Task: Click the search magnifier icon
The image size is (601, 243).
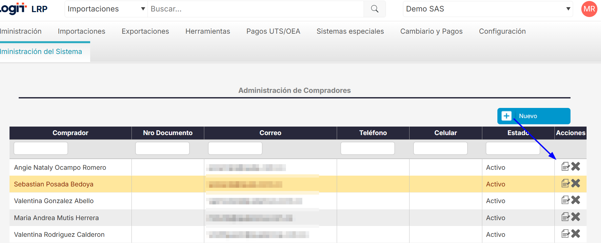Action: [374, 9]
